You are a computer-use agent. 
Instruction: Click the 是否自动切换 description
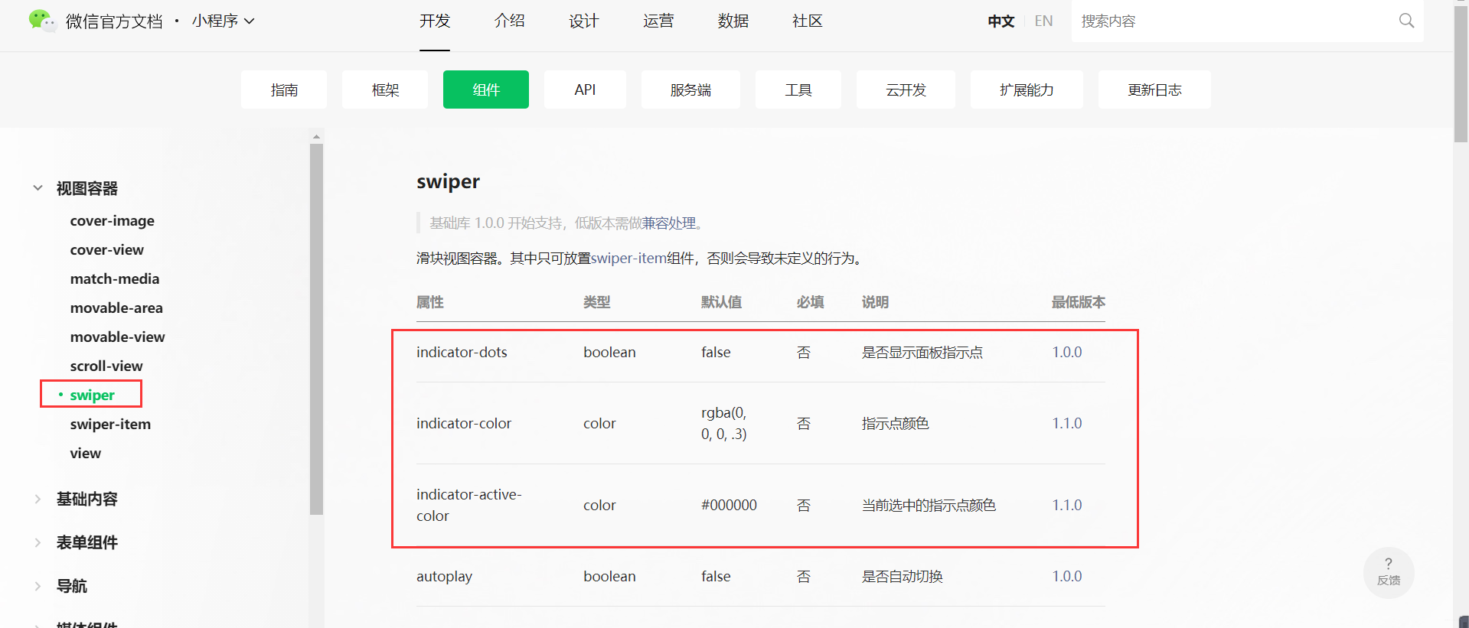903,576
